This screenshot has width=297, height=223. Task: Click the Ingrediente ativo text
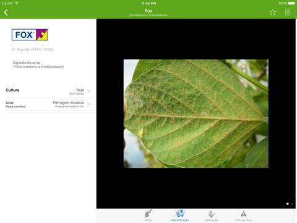tap(27, 63)
